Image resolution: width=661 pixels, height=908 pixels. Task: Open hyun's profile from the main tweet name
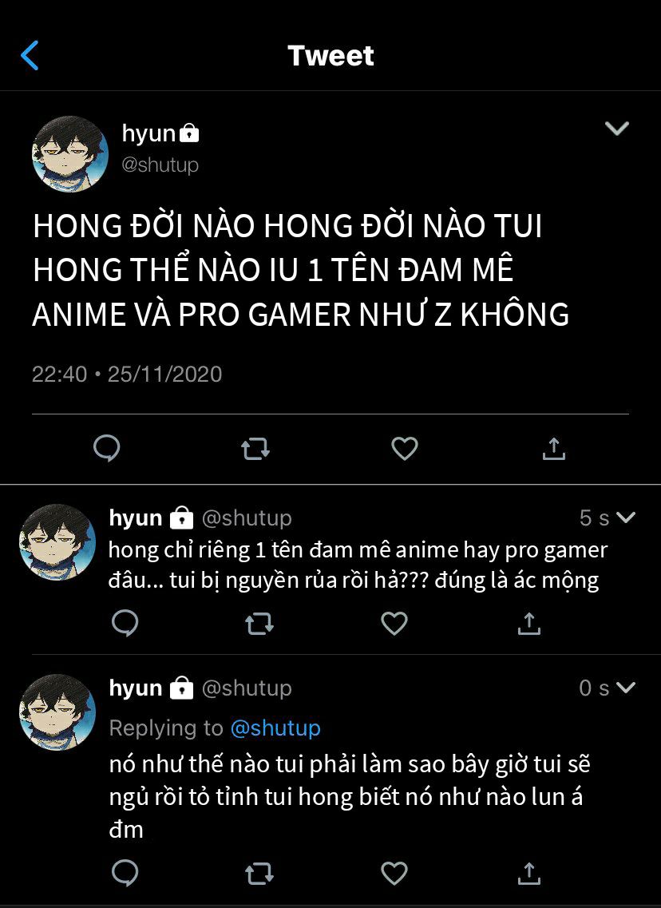(148, 134)
